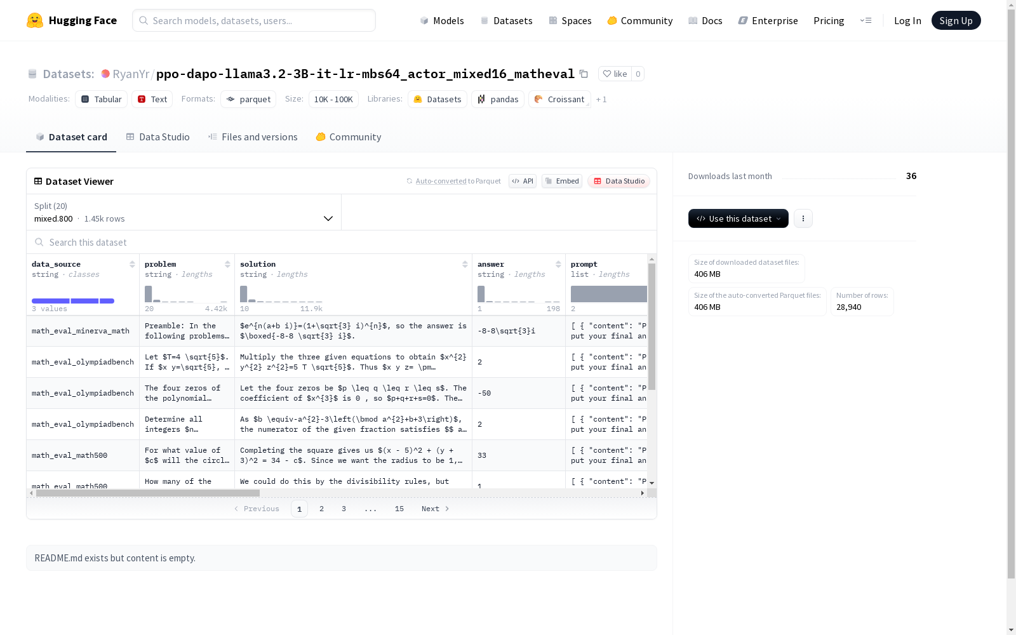Screen dimensions: 1016x635
Task: Copy dataset name with the copy icon
Action: pos(584,74)
